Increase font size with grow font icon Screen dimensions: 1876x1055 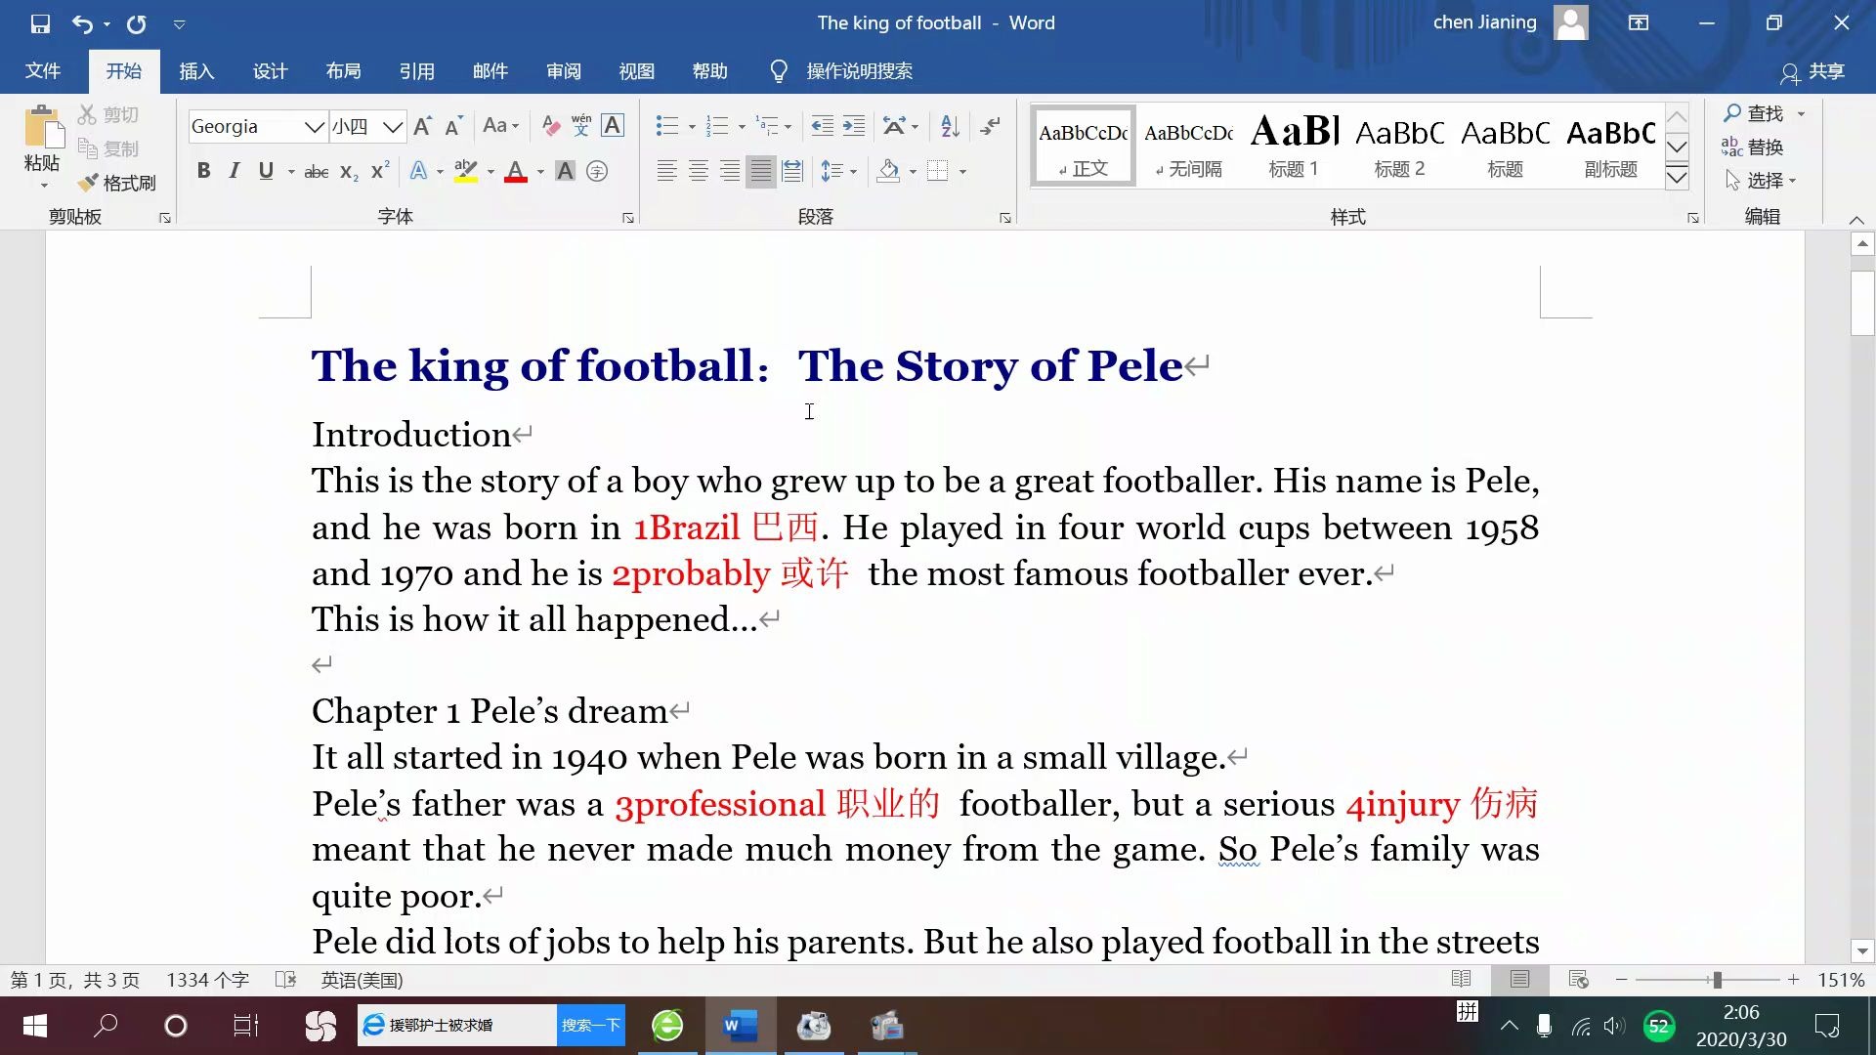423,126
